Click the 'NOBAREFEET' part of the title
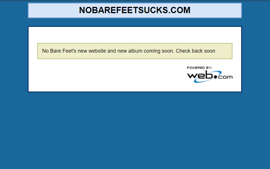270x169 pixels. [109, 10]
